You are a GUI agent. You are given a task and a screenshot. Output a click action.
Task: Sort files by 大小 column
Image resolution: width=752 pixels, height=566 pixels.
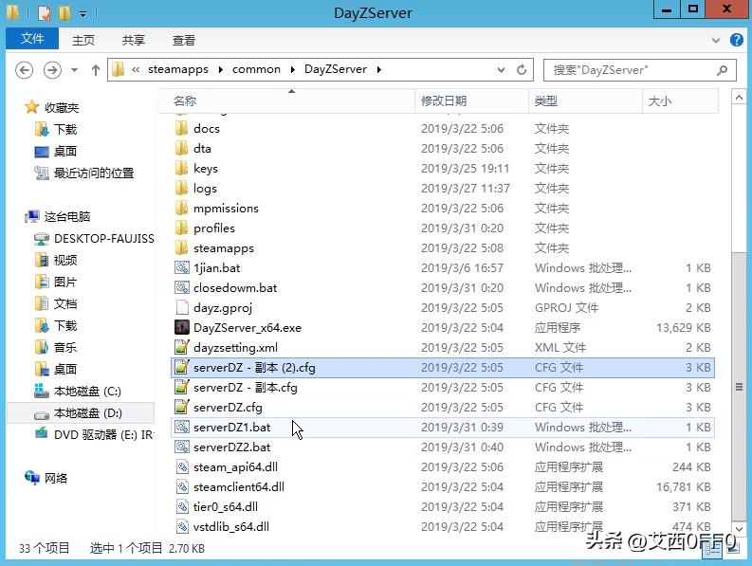(680, 100)
